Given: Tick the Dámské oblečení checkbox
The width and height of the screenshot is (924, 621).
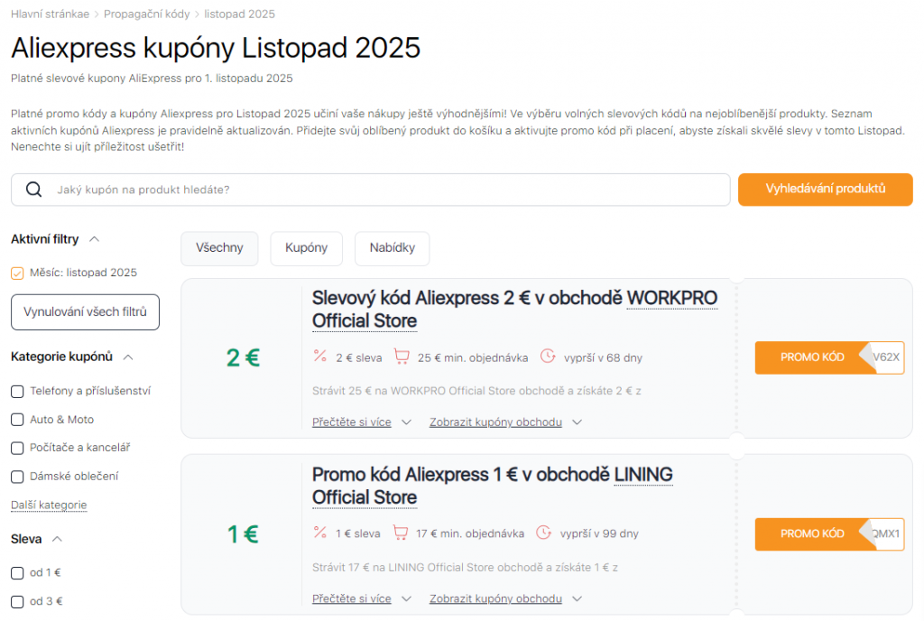Looking at the screenshot, I should pyautogui.click(x=17, y=476).
